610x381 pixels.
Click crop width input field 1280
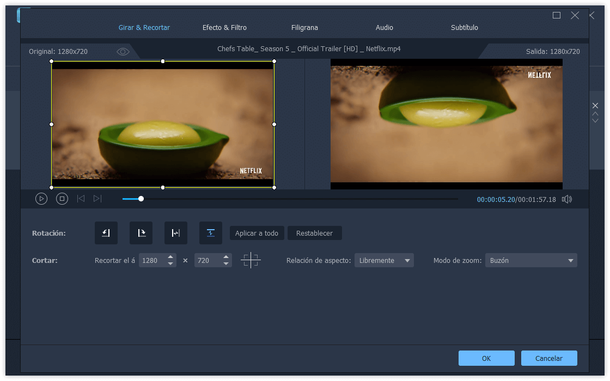tap(153, 261)
